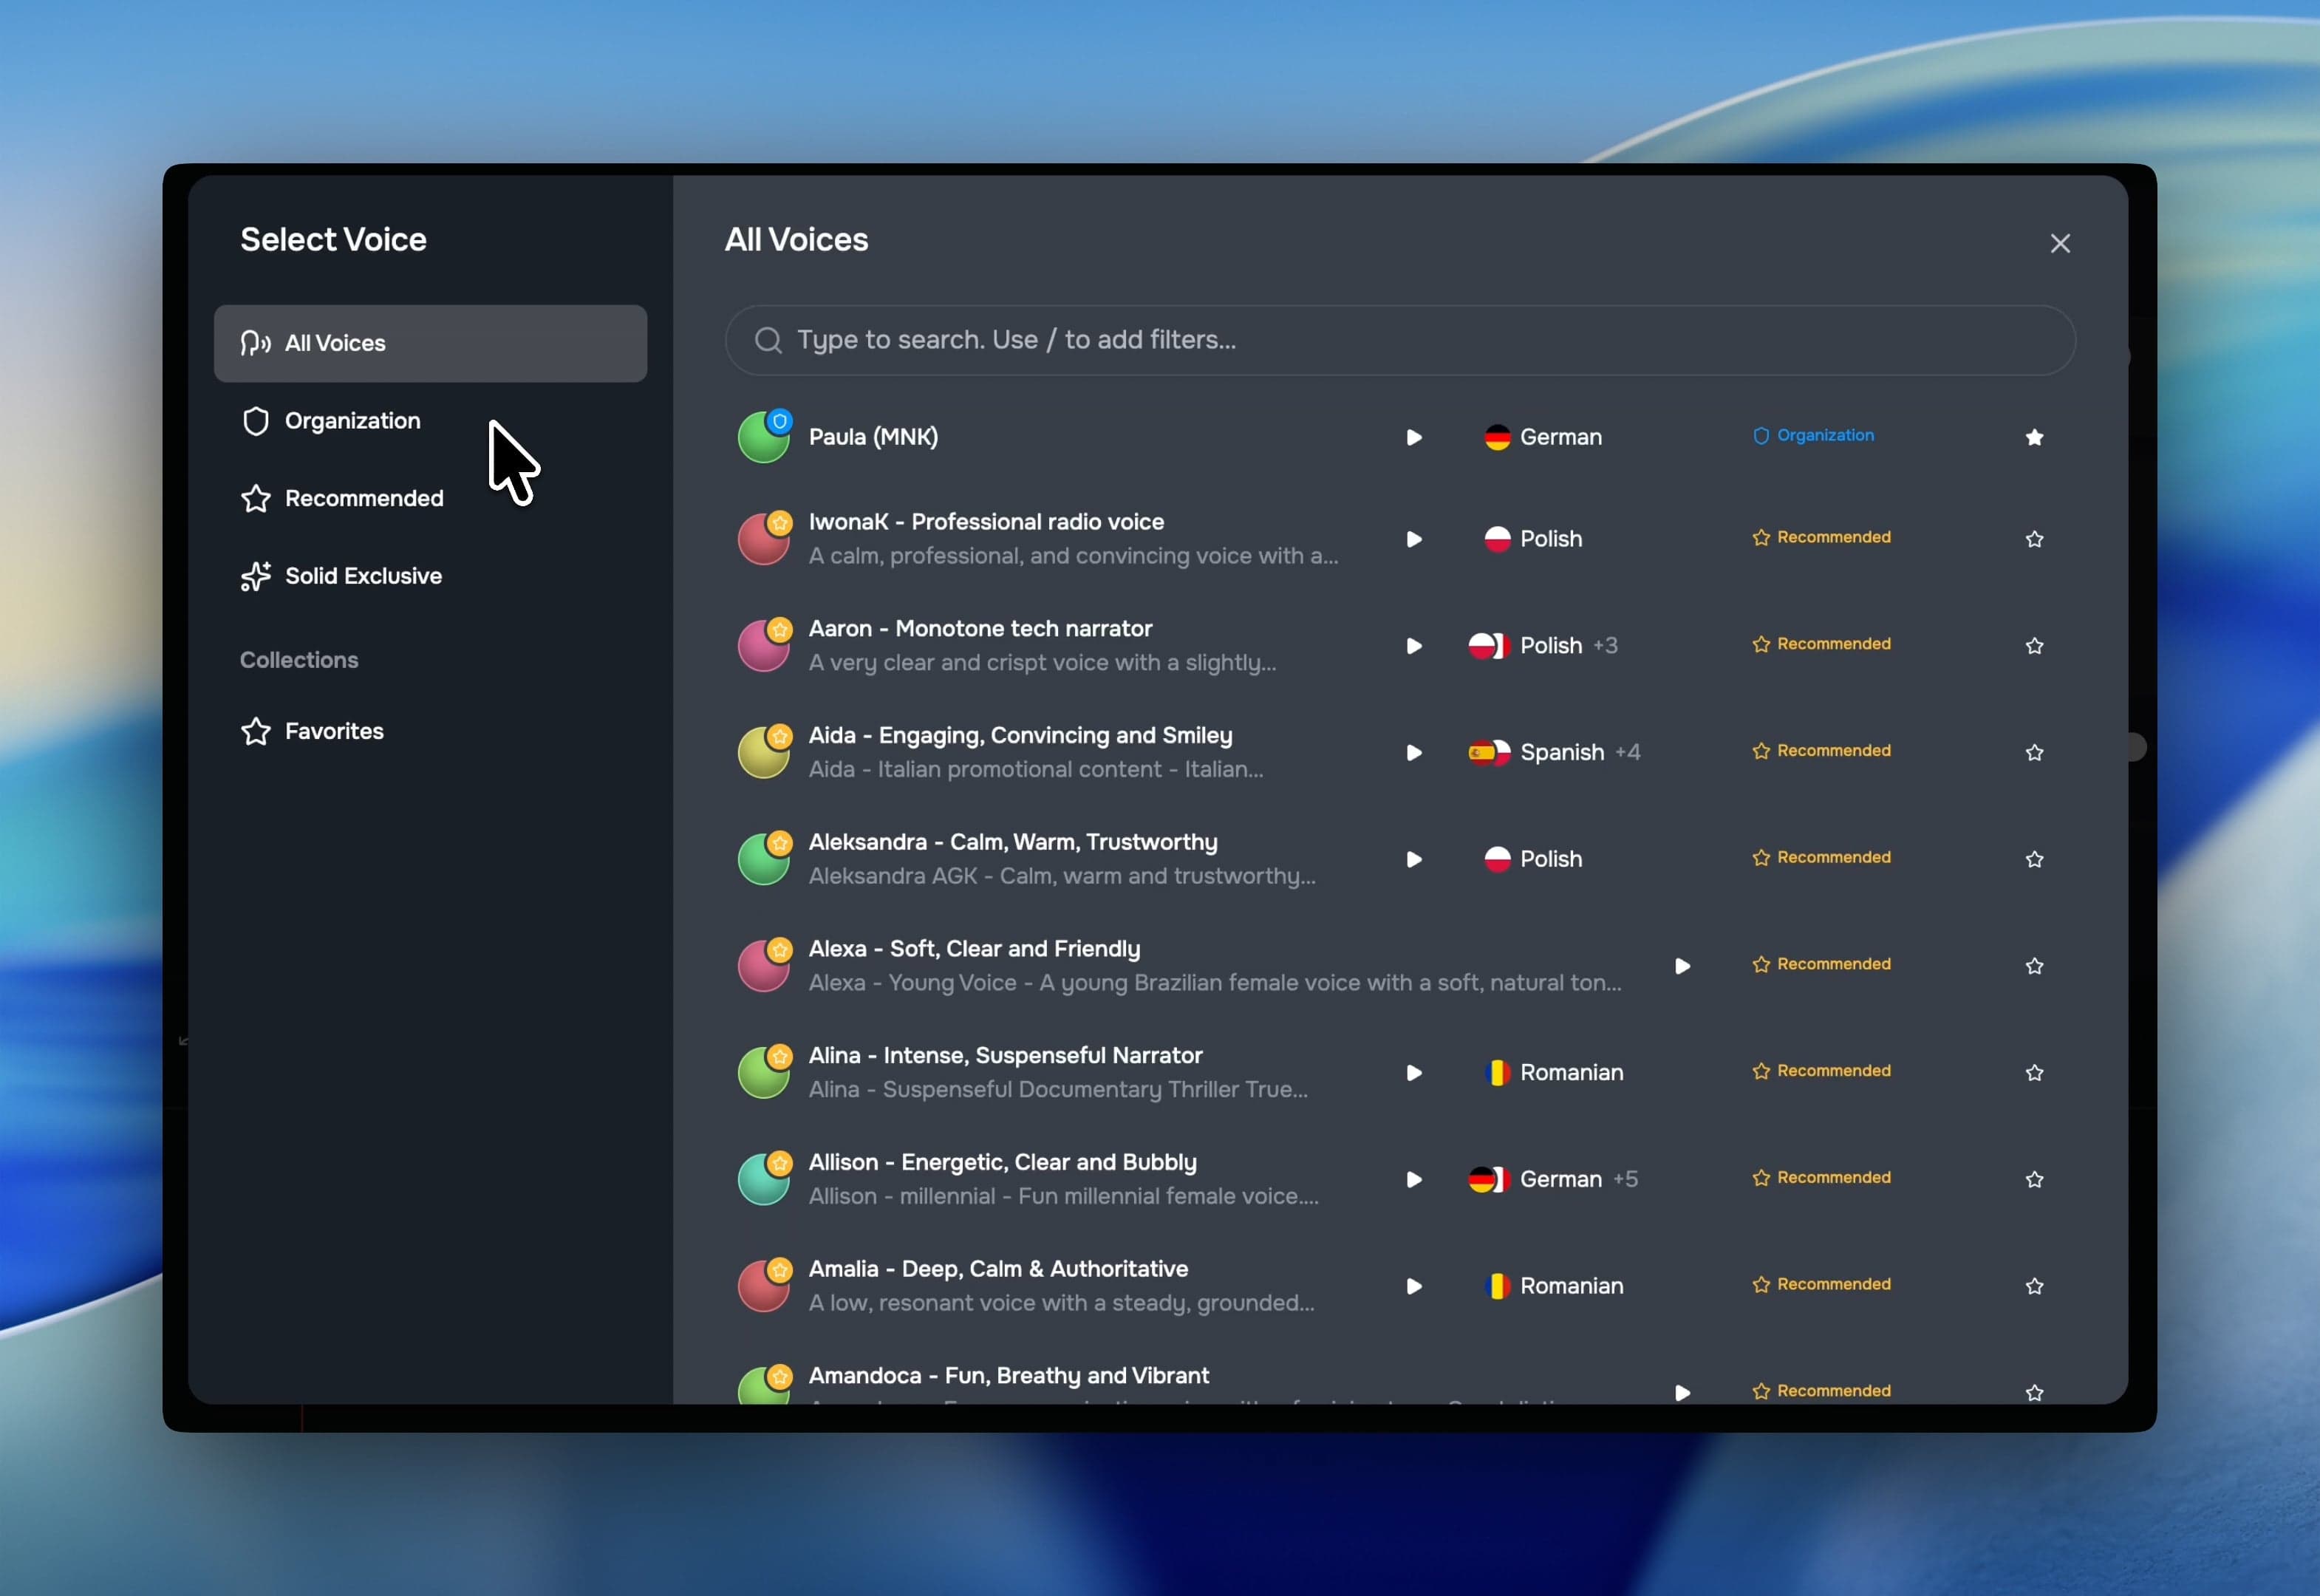Viewport: 2320px width, 1596px height.
Task: Favorite the Amandoca voice with its star
Action: coord(2034,1392)
